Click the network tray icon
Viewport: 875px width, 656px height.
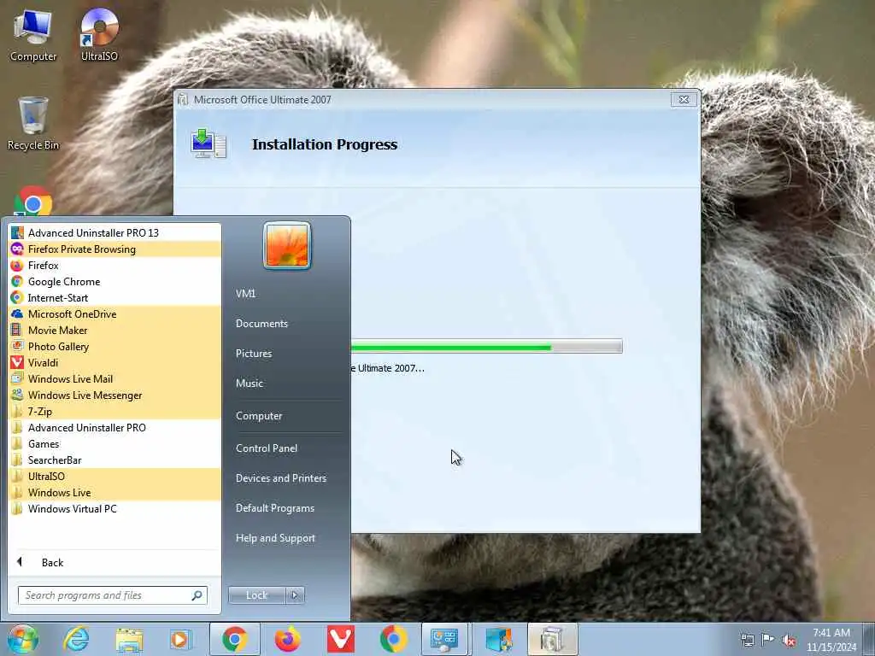[x=747, y=640]
